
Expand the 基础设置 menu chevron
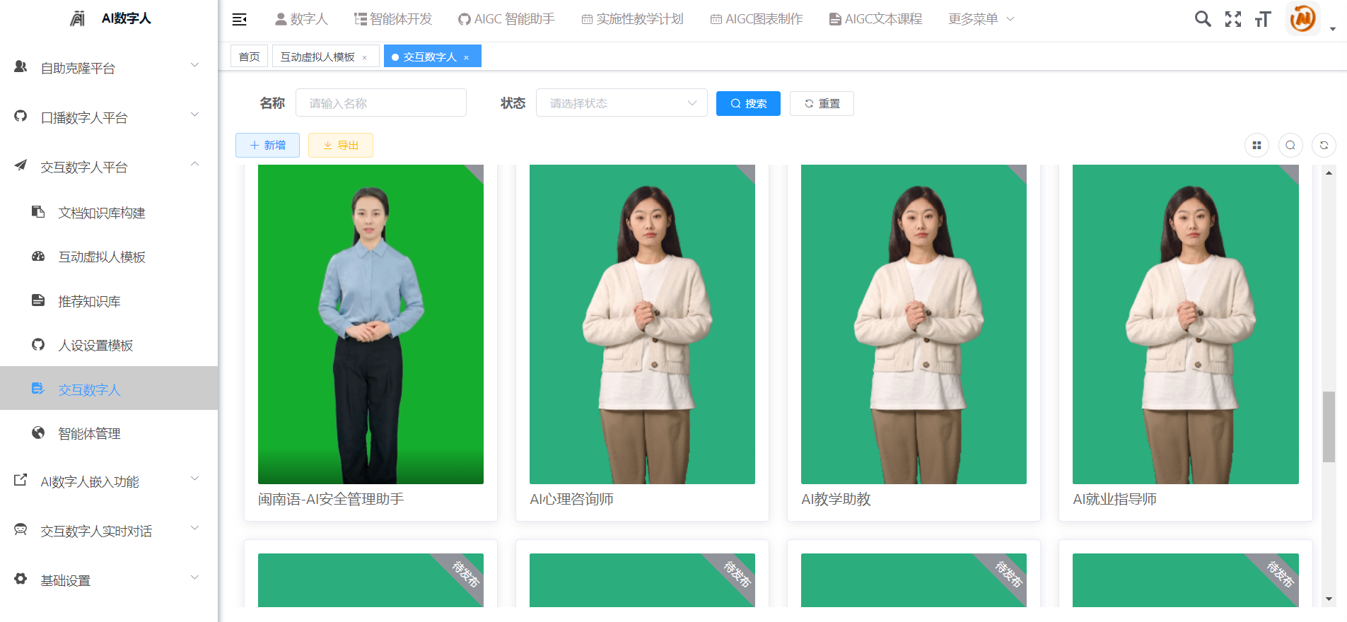click(x=195, y=577)
